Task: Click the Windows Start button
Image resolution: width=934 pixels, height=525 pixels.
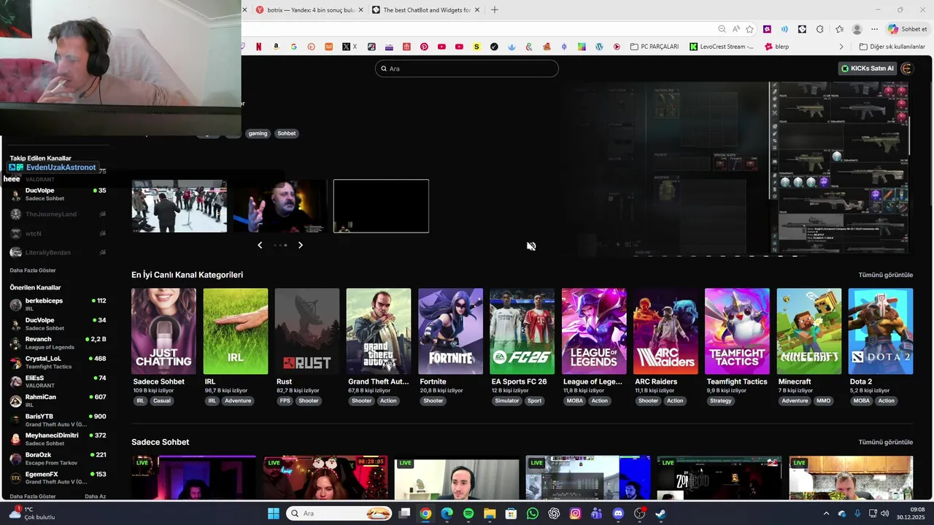Action: click(x=274, y=513)
